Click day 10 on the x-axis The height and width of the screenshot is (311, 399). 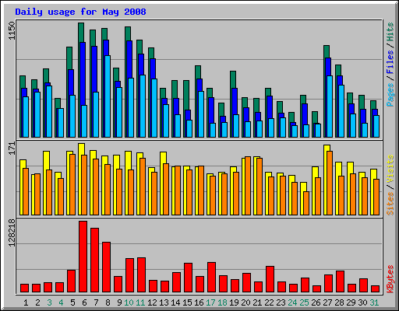129,302
